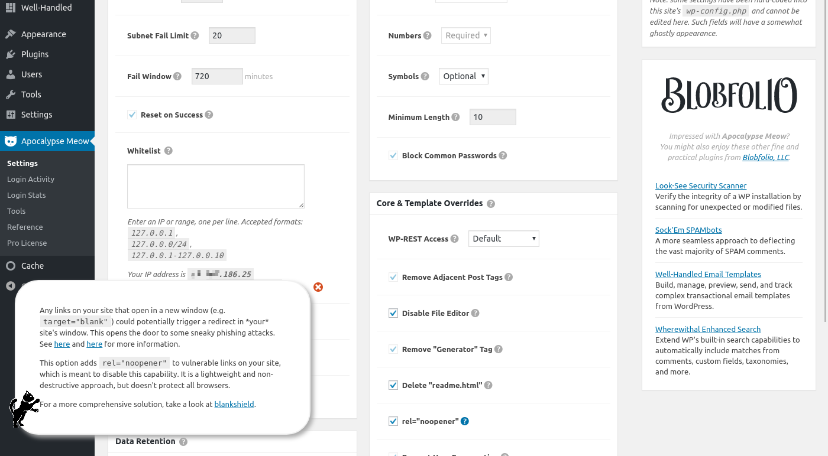Click the Apocalypse Meow cat icon in sidebar

(11, 141)
